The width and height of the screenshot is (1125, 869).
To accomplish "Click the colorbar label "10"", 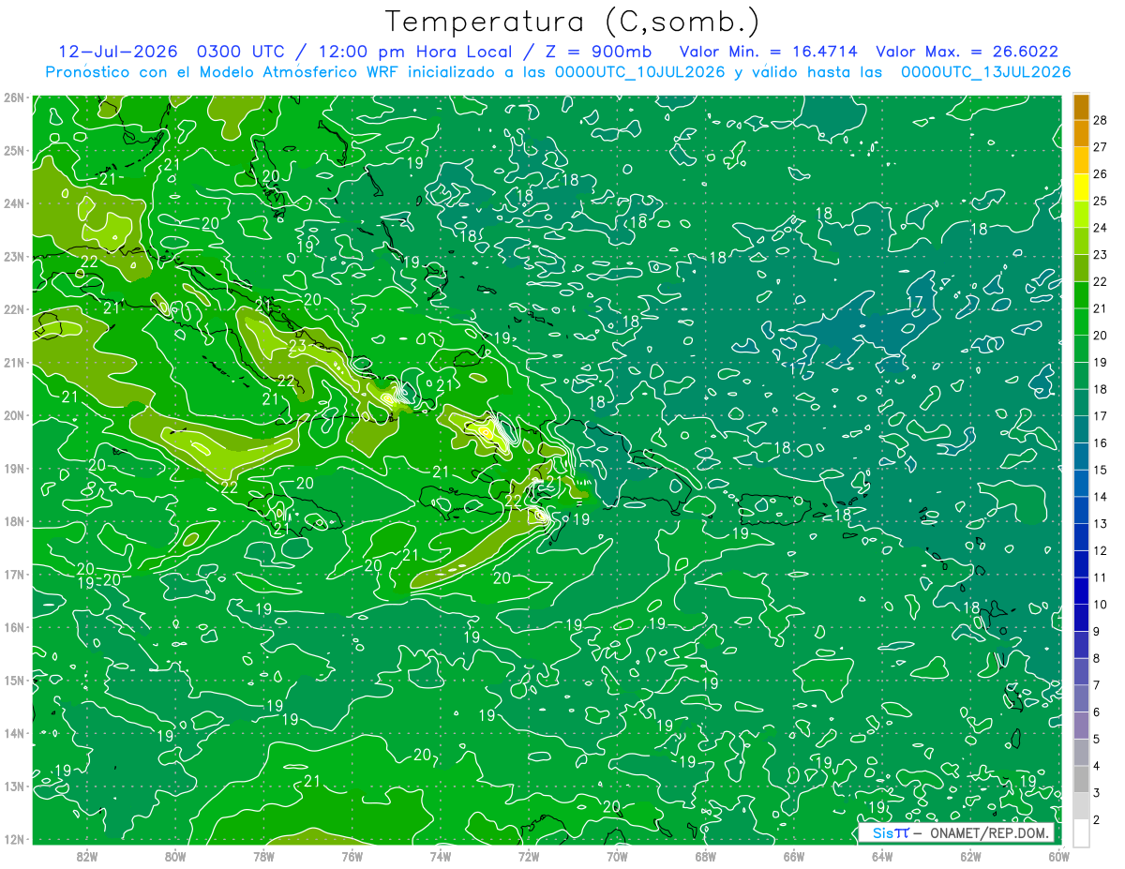I will 1101,605.
